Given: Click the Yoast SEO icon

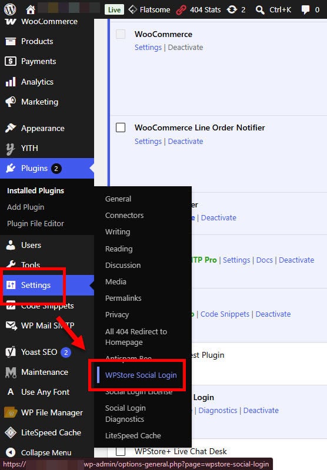Looking at the screenshot, I should [11, 352].
